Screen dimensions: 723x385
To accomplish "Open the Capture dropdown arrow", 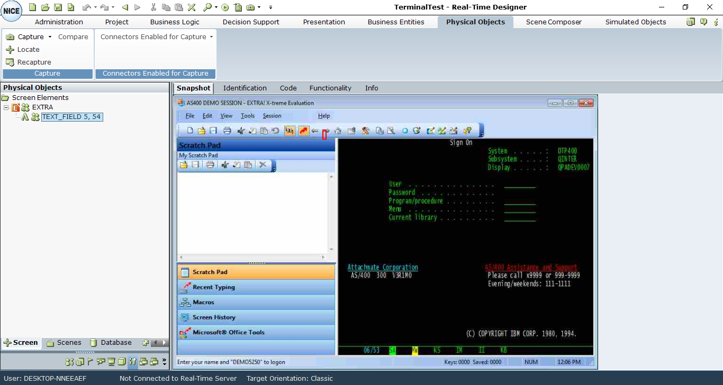I will click(x=50, y=37).
